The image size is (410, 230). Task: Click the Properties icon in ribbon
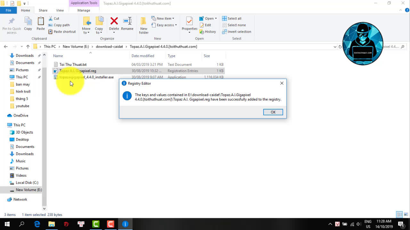click(x=189, y=24)
